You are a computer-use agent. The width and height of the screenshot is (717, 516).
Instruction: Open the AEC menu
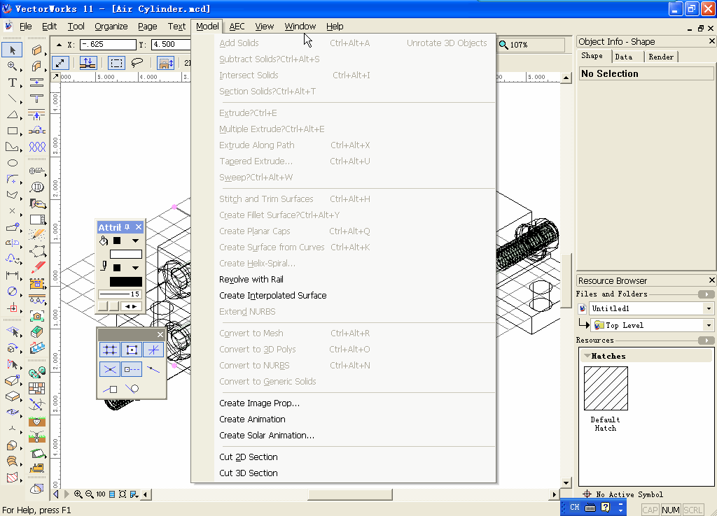click(237, 27)
